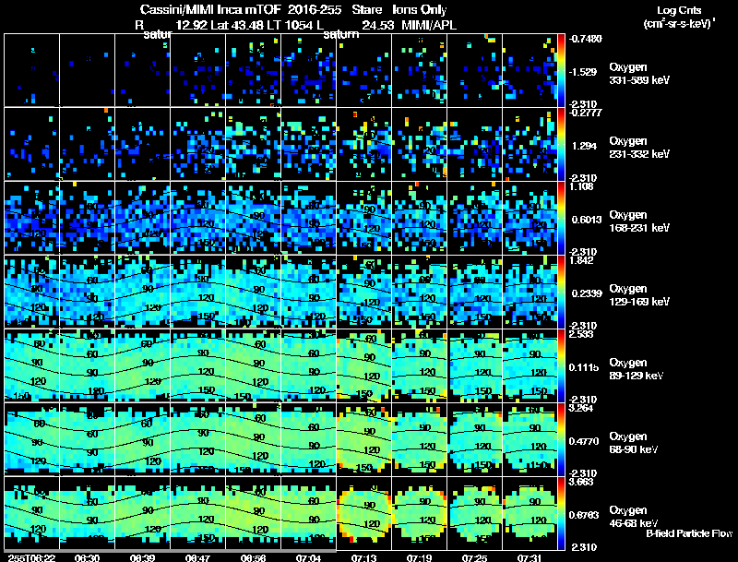The image size is (738, 562).
Task: Click the Log Cnts units header
Action: [679, 17]
